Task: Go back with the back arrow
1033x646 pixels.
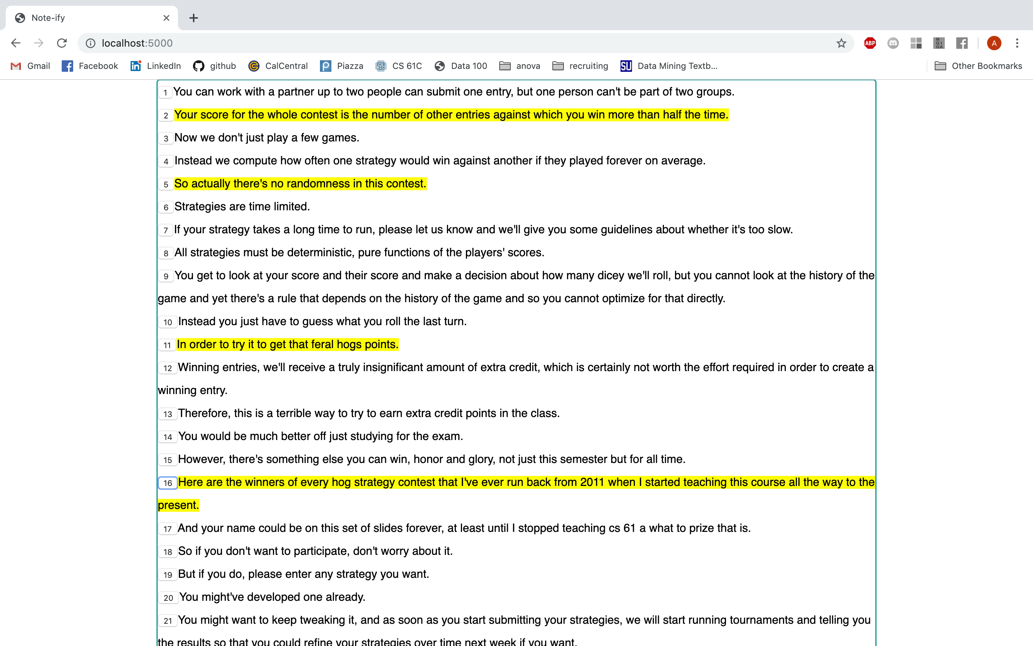Action: (x=16, y=43)
